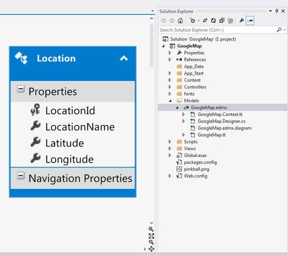Open the Solution Explorer window position menu
288x255 pixels.
[270, 11]
